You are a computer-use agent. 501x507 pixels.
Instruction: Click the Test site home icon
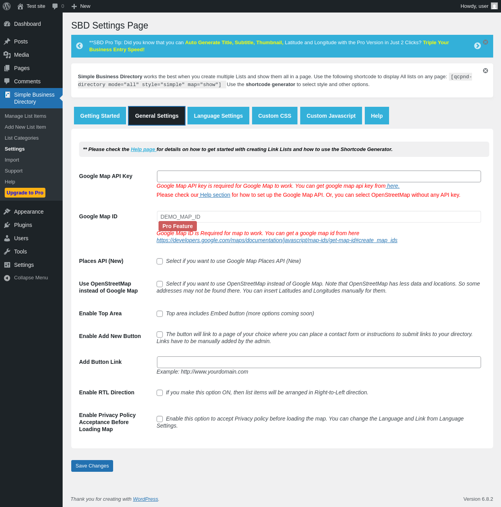[x=20, y=6]
